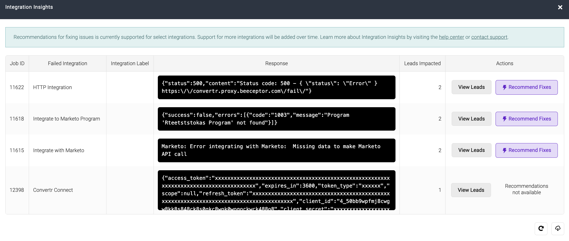
Task: Click the refresh icon button
Action: point(541,228)
